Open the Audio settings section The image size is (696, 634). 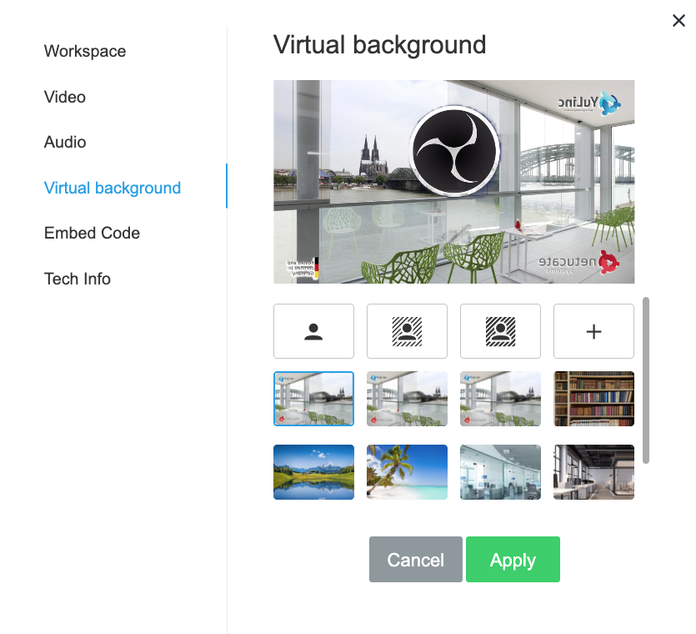point(65,142)
